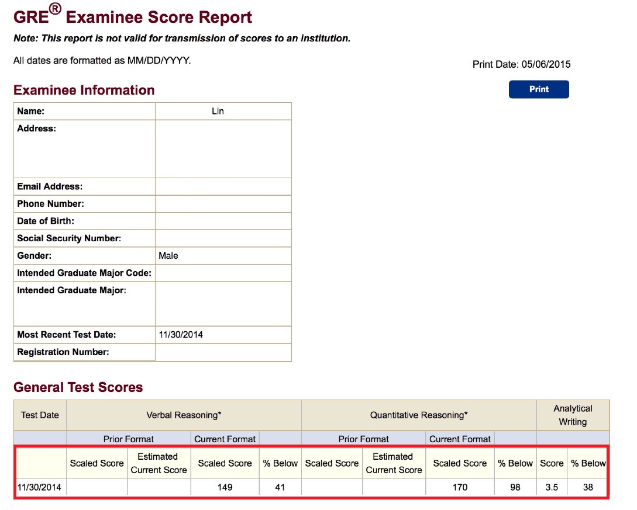This screenshot has height=510, width=637.
Task: Click the gender value "Male"
Action: click(x=168, y=256)
